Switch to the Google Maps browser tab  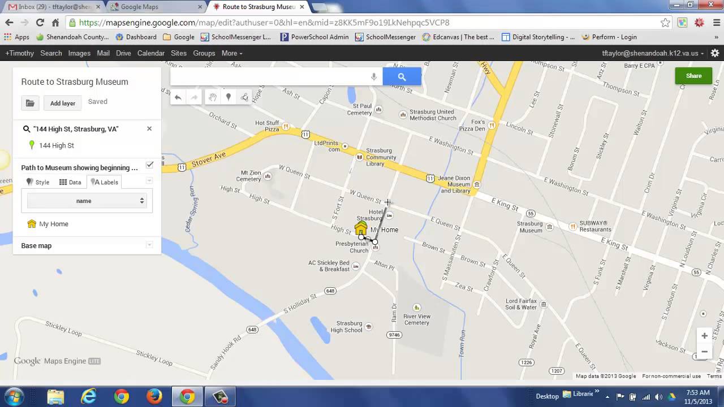156,7
